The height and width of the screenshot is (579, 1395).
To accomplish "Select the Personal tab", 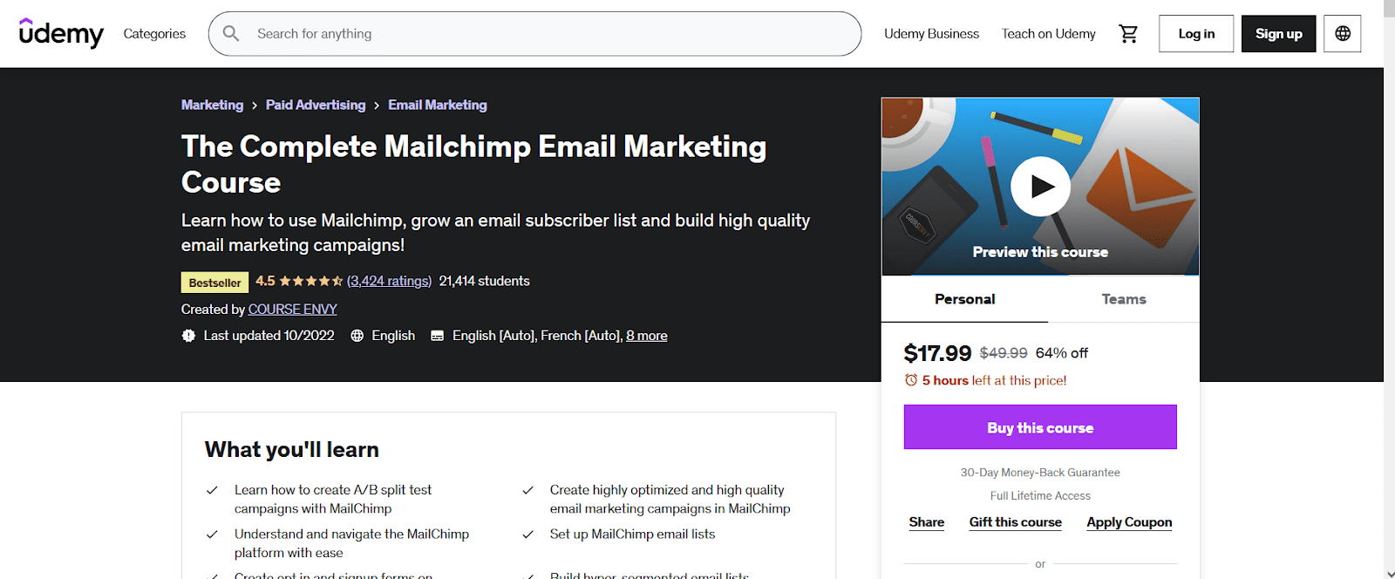I will click(963, 298).
